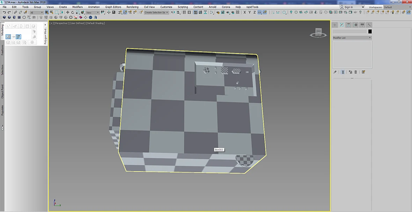This screenshot has width=412, height=212.
Task: Open the Sign In dropdown arrow
Action: point(363,7)
